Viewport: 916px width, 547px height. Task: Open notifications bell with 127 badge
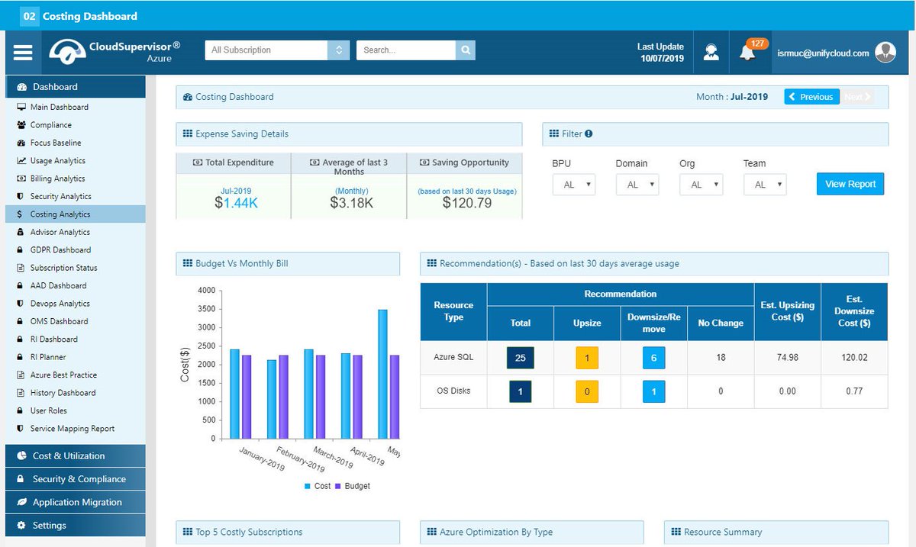748,51
